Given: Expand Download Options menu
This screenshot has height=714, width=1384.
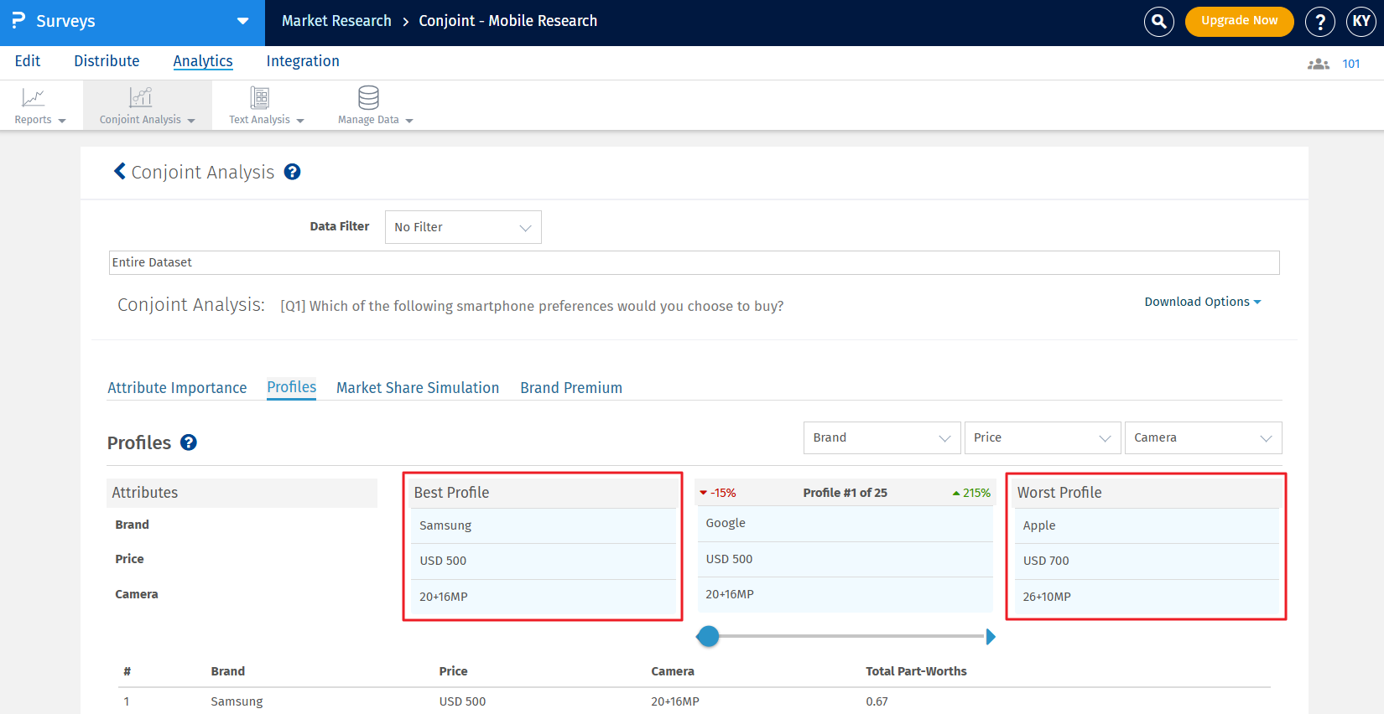Looking at the screenshot, I should [1203, 302].
